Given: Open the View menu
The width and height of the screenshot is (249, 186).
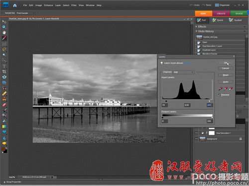Looking at the screenshot, I should (x=81, y=5).
